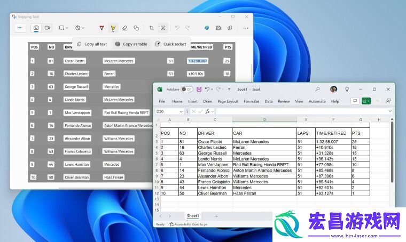Click Insert Function fx icon

coord(207,111)
